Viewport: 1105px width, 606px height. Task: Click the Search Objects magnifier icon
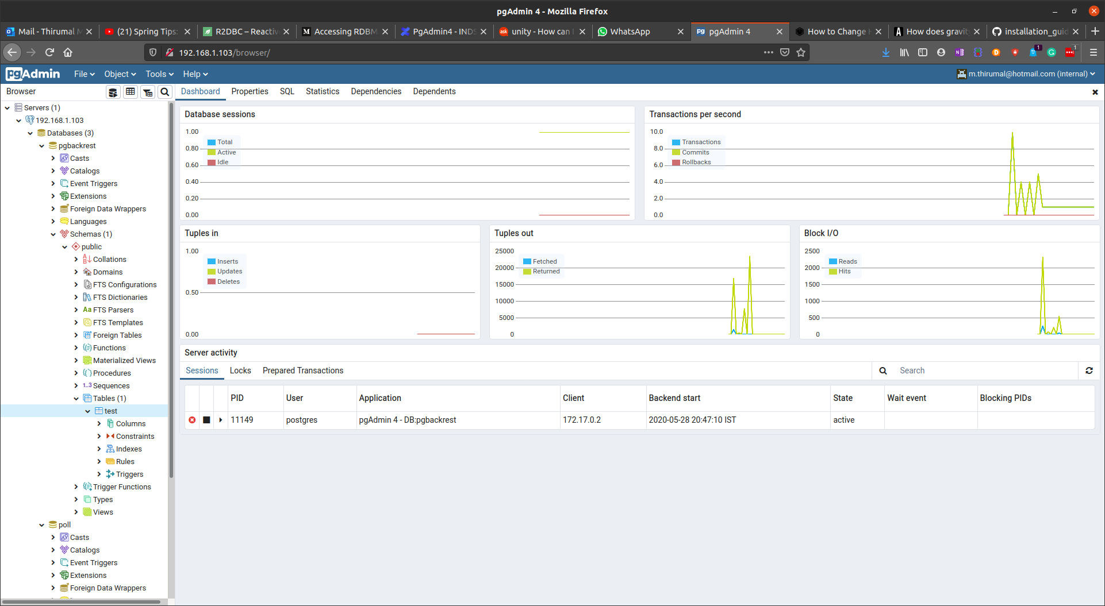pos(165,92)
